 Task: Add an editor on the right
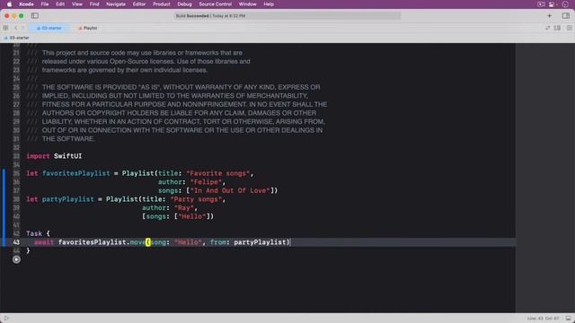pyautogui.click(x=569, y=28)
